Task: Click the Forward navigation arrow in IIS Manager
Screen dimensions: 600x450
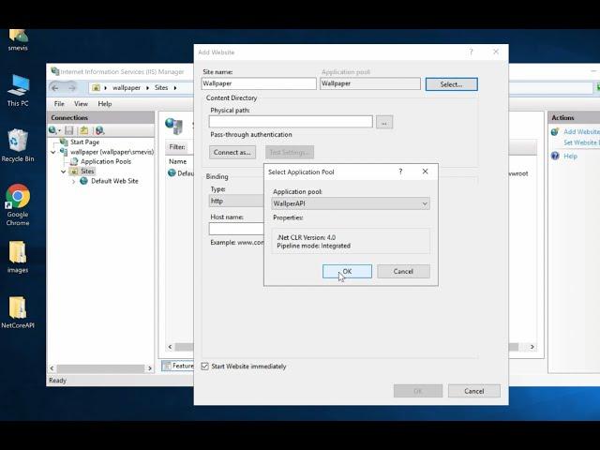Action: [x=72, y=88]
